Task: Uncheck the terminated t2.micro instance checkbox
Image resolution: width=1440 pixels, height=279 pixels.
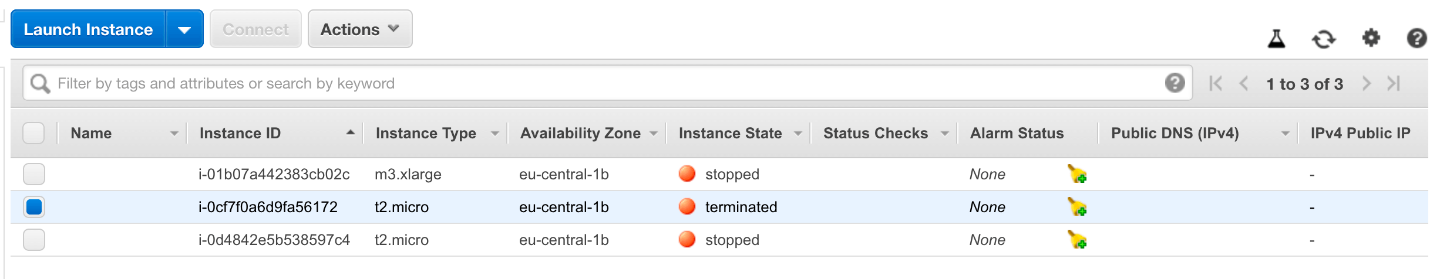Action: point(33,207)
